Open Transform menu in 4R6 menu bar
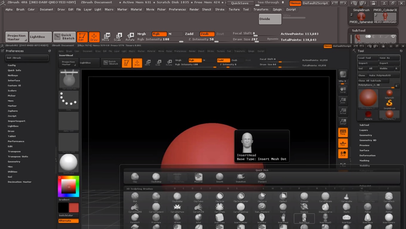 coord(261,10)
